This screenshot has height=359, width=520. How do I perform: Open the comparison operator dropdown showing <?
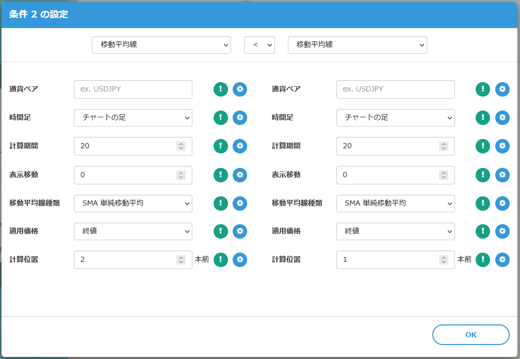point(259,45)
